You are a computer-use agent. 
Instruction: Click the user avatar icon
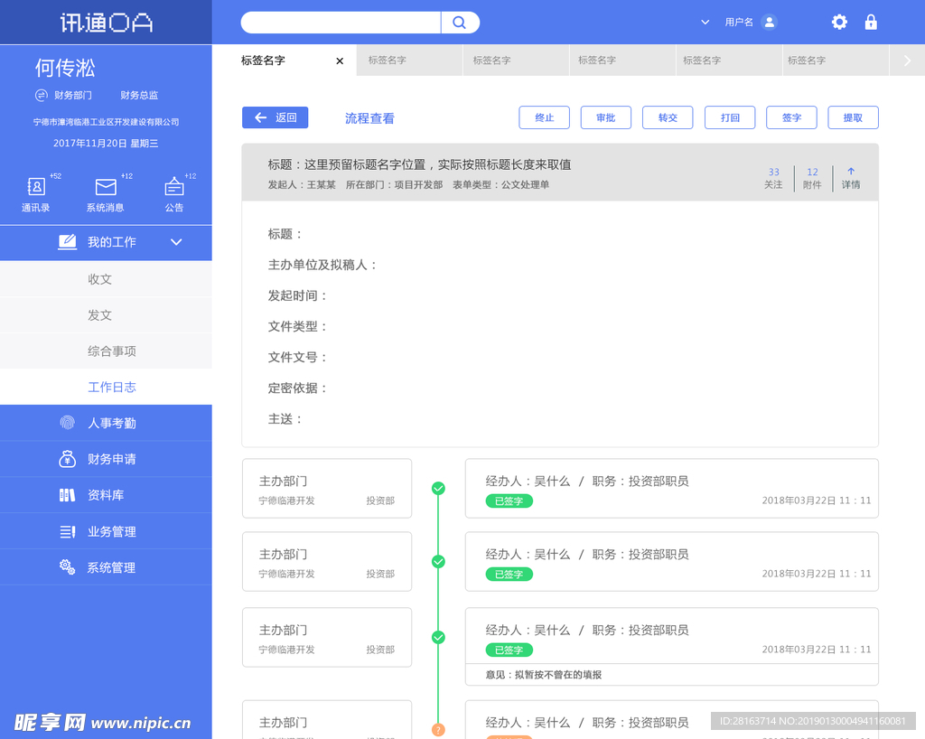coord(770,23)
